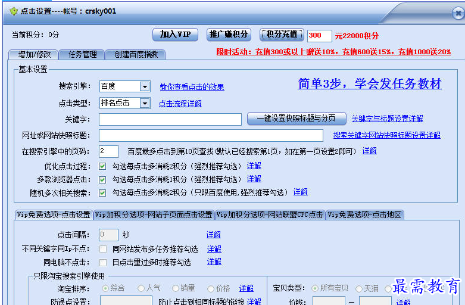
Task: Open 详解 link for 不同关键字同Ip不点
Action: (214, 249)
